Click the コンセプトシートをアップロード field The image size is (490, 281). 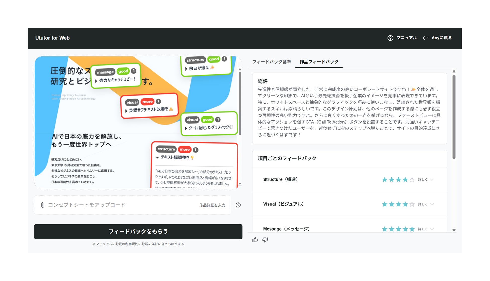point(132,205)
